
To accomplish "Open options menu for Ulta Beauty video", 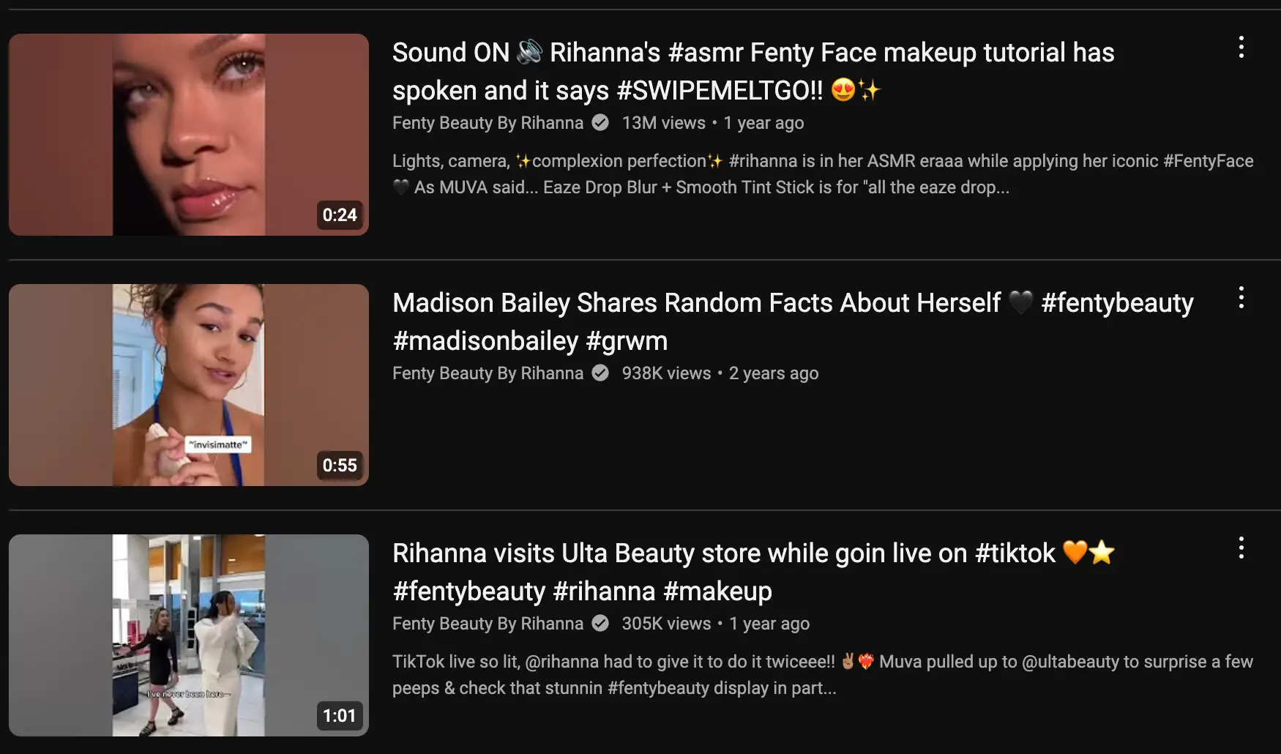I will [x=1241, y=548].
